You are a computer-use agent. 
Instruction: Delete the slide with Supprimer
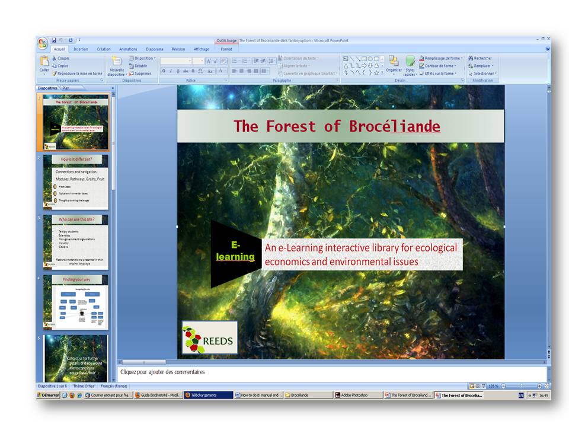pos(140,74)
